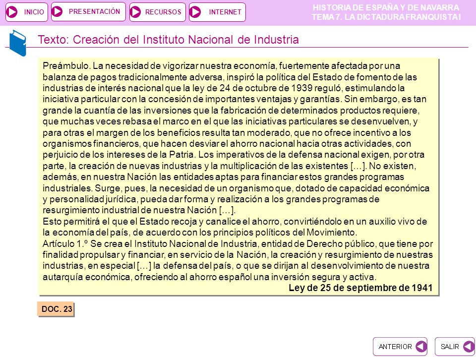Click the line beginning 'autarquía económica, ofreciendo'
476x357 pixels.
(x=209, y=277)
